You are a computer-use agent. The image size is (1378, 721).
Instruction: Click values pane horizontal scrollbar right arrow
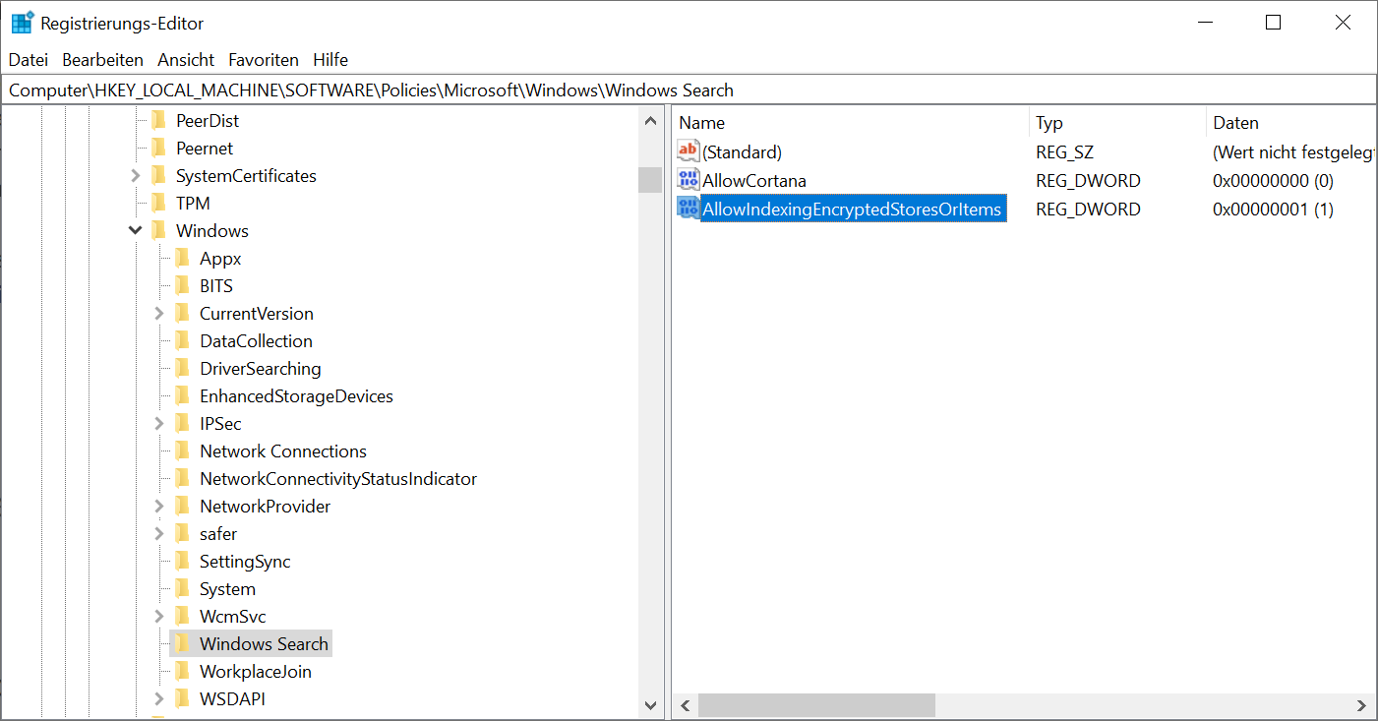click(x=1361, y=705)
